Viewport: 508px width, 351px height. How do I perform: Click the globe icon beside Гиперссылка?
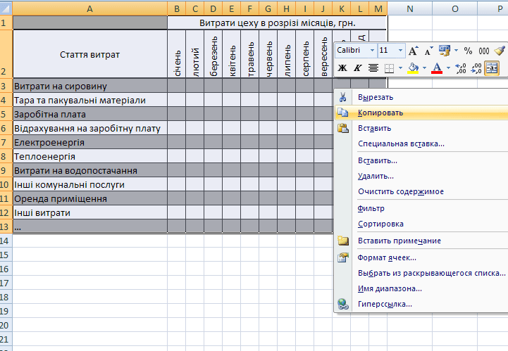point(342,304)
